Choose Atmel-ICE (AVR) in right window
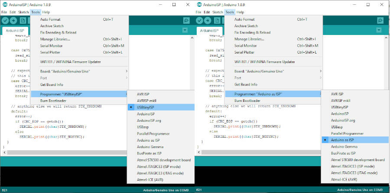The height and width of the screenshot is (193, 390). tap(344, 180)
